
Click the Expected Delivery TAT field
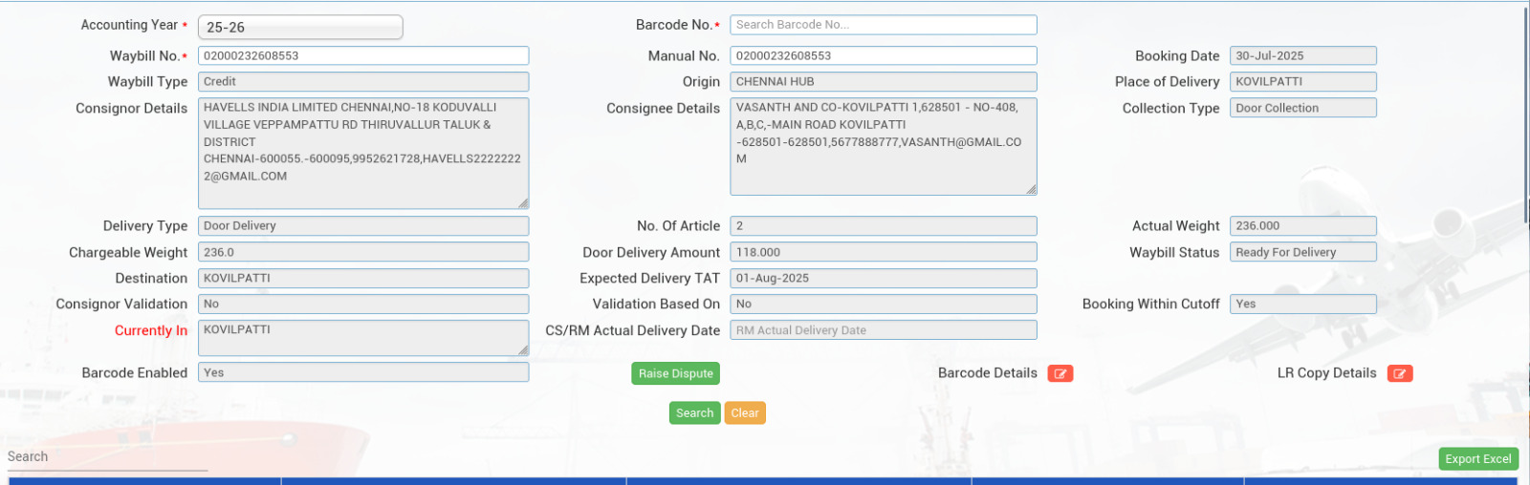(x=883, y=279)
